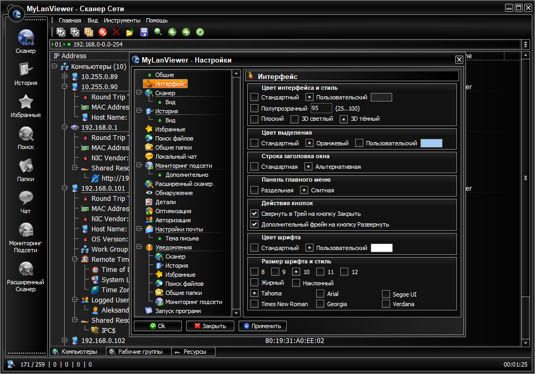Click the open folder toolbar icon
This screenshot has height=374, width=535.
pyautogui.click(x=129, y=33)
